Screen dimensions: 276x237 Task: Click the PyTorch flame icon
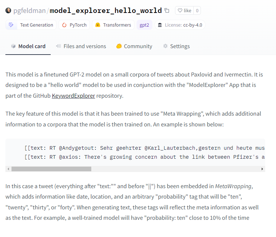coord(64,25)
